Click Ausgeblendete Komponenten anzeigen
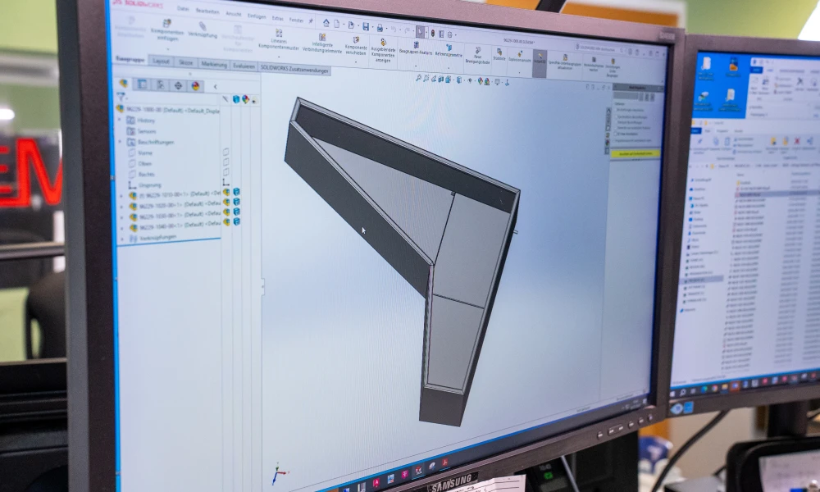 point(383,51)
